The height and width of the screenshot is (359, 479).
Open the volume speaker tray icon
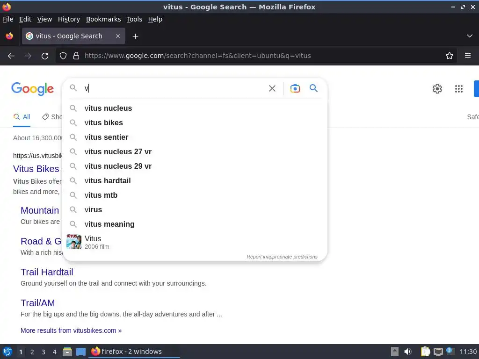click(x=408, y=352)
